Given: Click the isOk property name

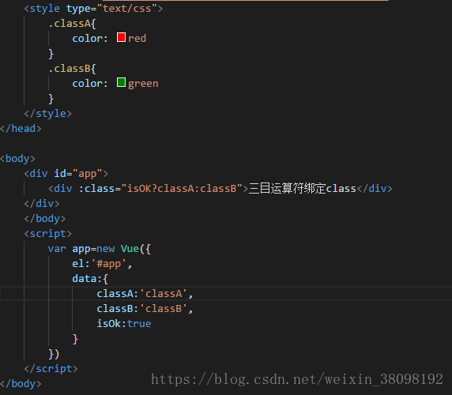Looking at the screenshot, I should click(x=109, y=324).
